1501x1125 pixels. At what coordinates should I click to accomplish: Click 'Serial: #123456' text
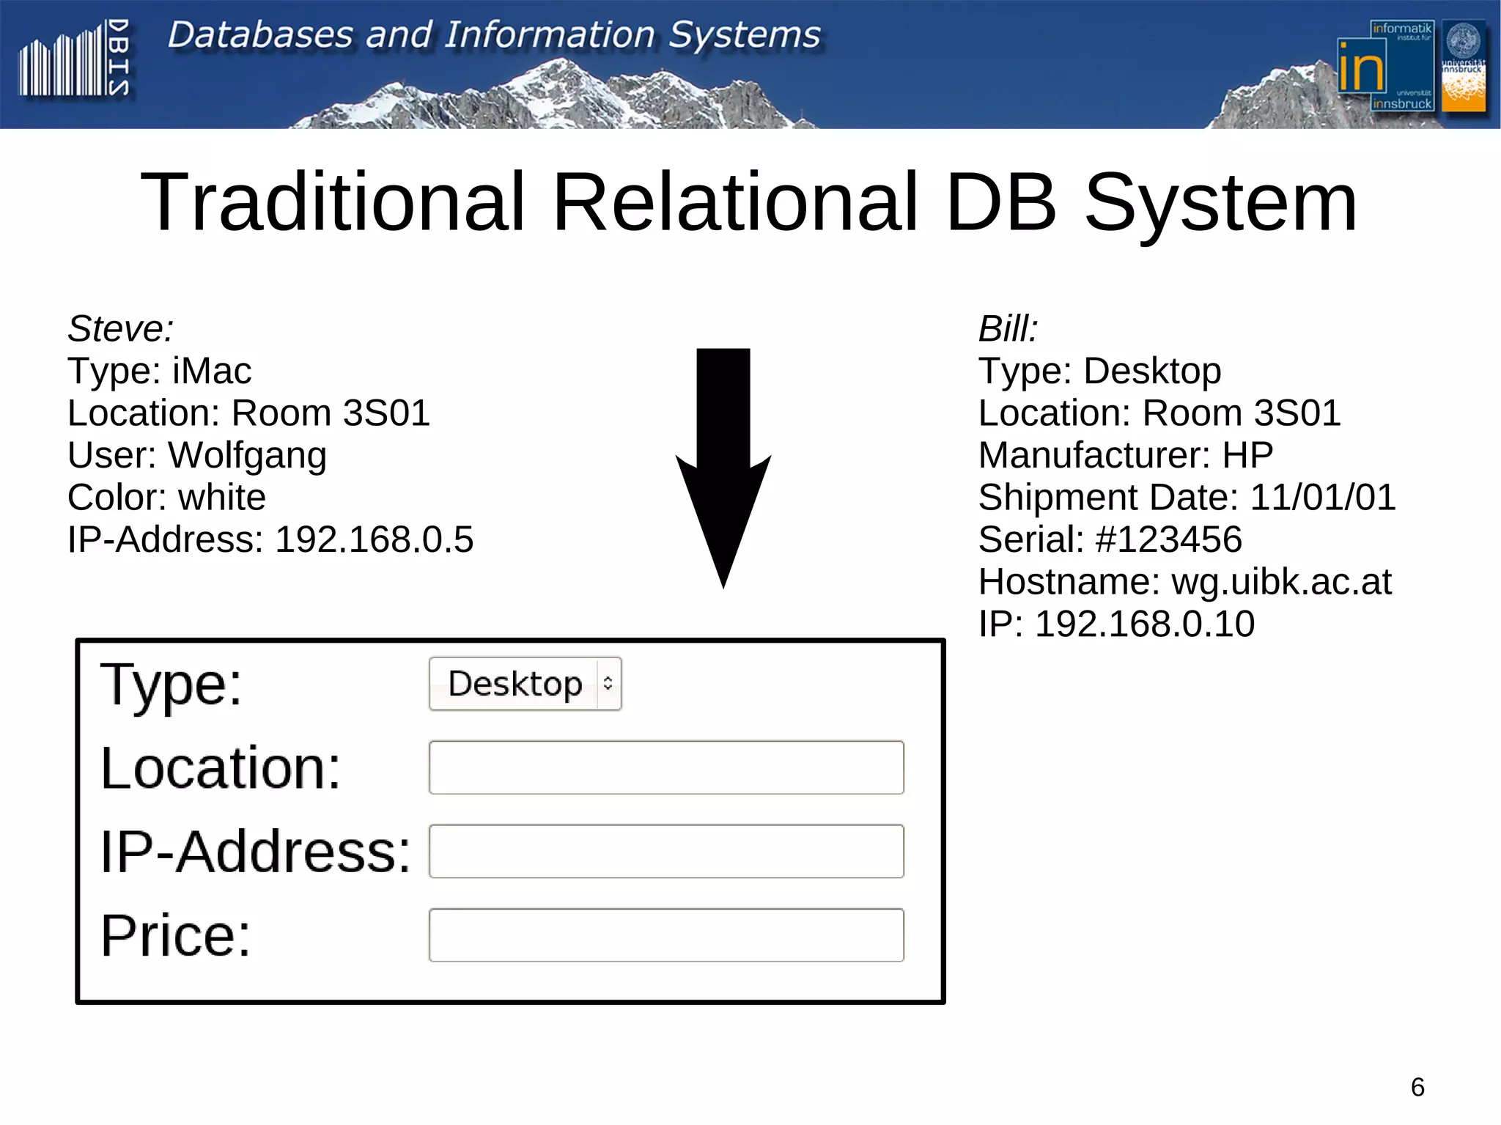(x=1110, y=539)
